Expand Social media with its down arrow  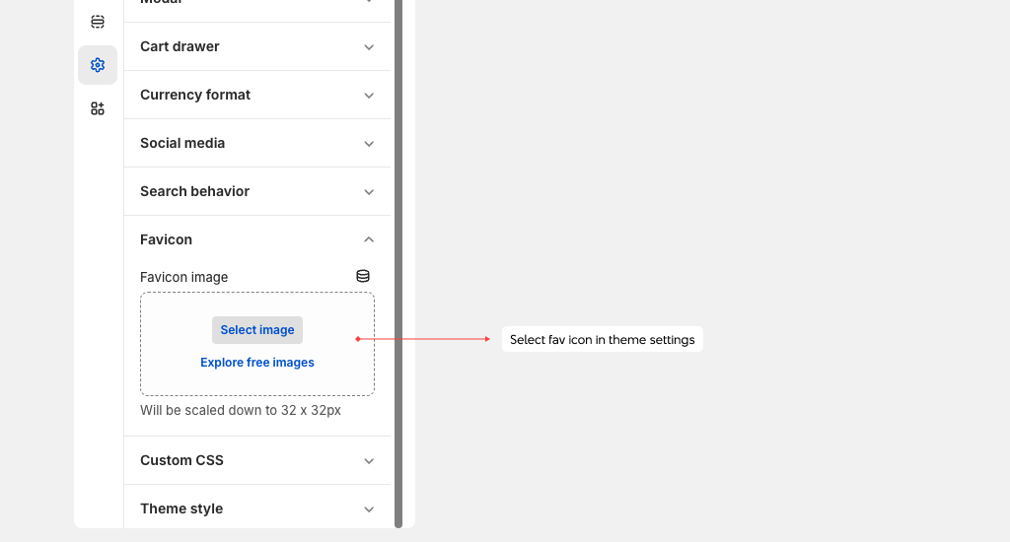coord(369,144)
